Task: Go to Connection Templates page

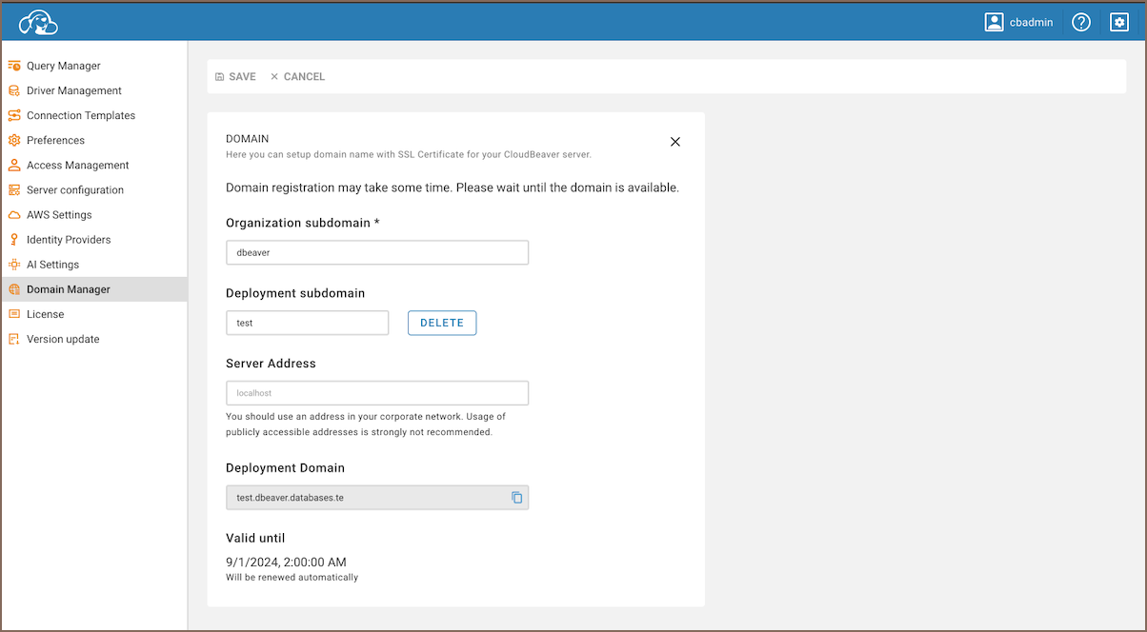Action: tap(81, 115)
